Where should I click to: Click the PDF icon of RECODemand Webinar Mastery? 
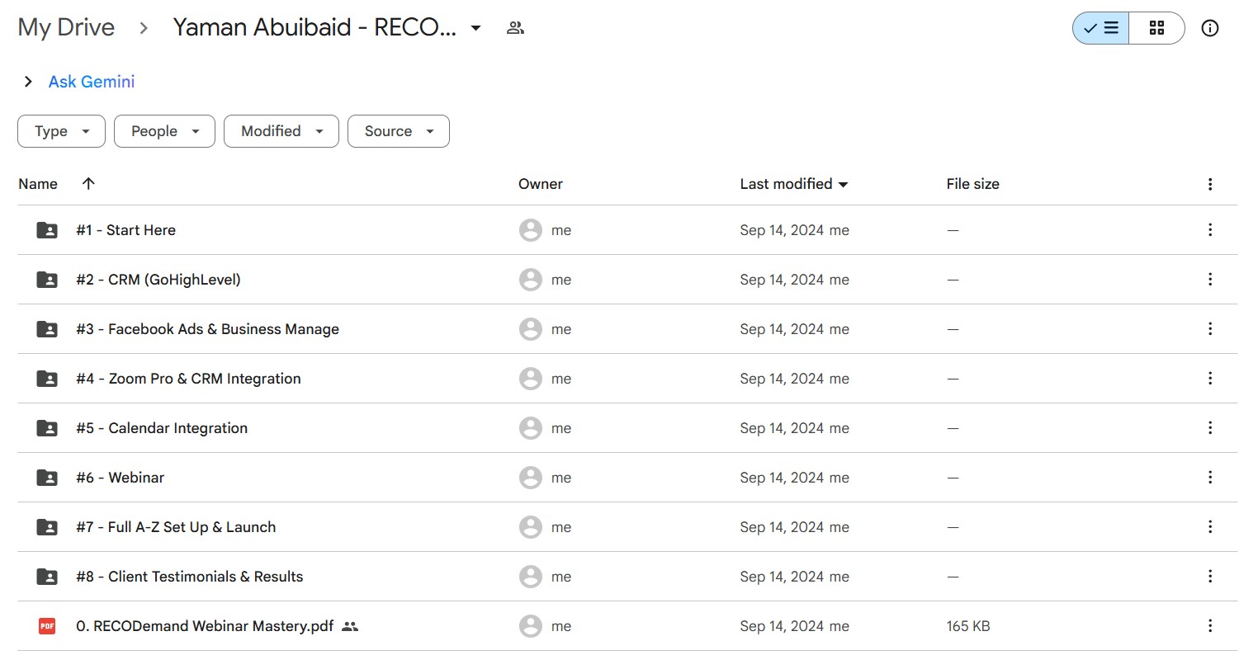47,626
